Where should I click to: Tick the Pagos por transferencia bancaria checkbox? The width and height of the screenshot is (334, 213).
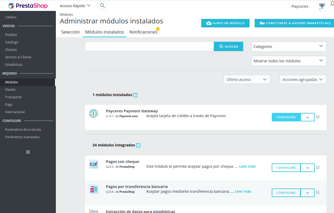[318, 192]
